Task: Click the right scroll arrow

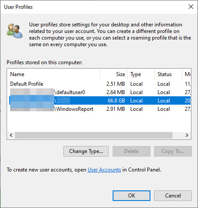Action: (187, 135)
